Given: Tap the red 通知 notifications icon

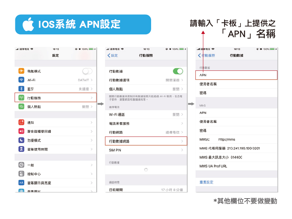Looking at the screenshot, I should [21, 123].
